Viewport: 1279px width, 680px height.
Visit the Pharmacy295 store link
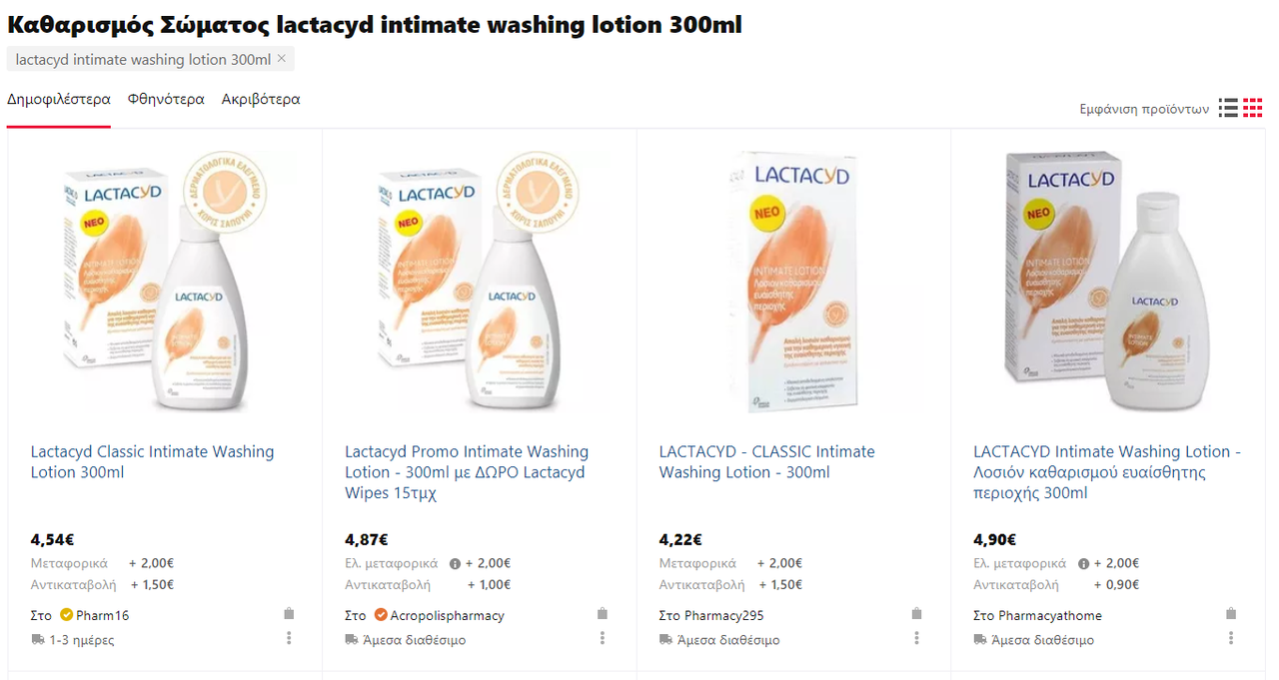724,615
